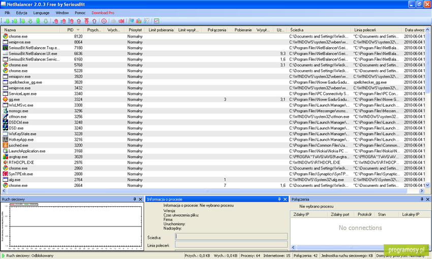Sort by the Priorytet column header

click(x=135, y=30)
